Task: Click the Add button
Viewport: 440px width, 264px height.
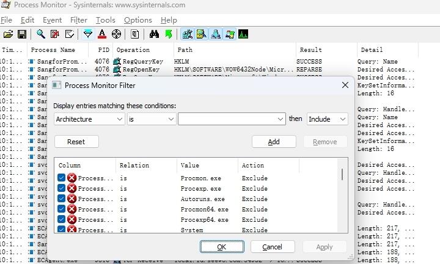Action: point(274,142)
